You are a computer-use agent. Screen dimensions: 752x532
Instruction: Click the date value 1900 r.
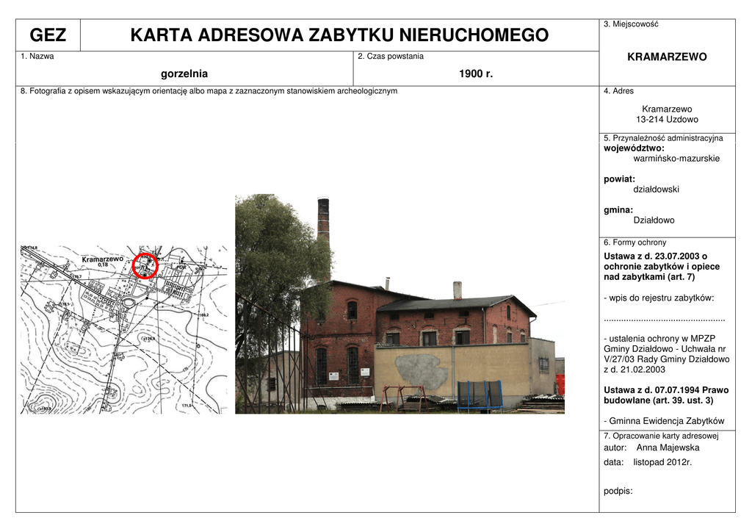click(476, 73)
